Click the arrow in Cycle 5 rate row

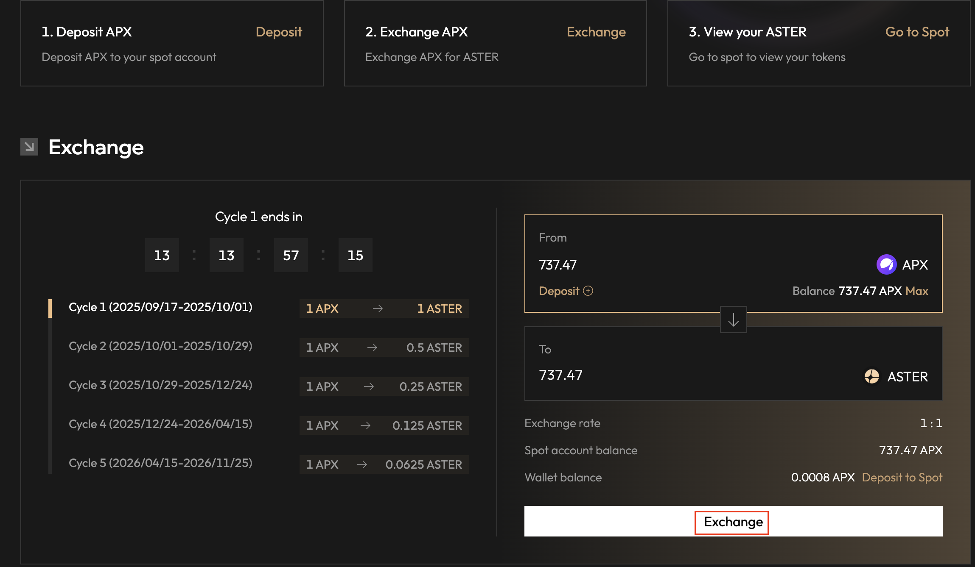[x=362, y=464]
